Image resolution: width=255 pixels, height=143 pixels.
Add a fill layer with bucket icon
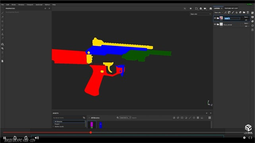click(x=237, y=12)
